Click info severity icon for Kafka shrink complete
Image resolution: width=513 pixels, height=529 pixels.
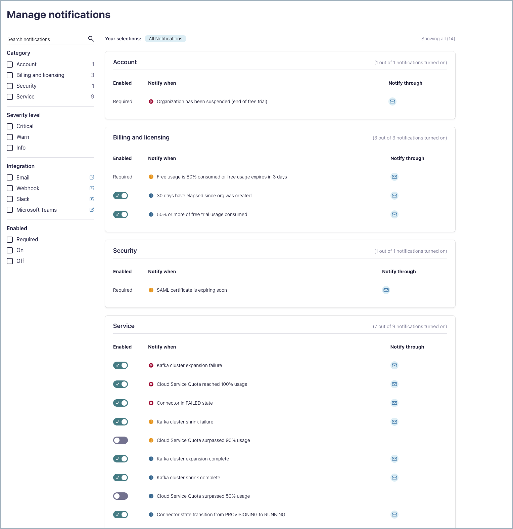pyautogui.click(x=151, y=478)
